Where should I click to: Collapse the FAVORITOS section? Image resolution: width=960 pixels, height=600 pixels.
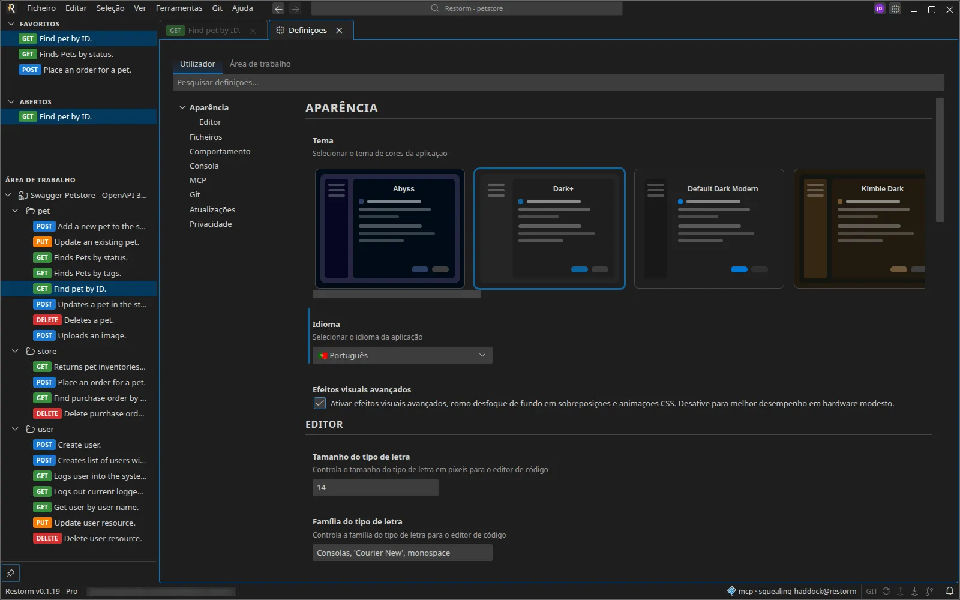click(x=11, y=24)
